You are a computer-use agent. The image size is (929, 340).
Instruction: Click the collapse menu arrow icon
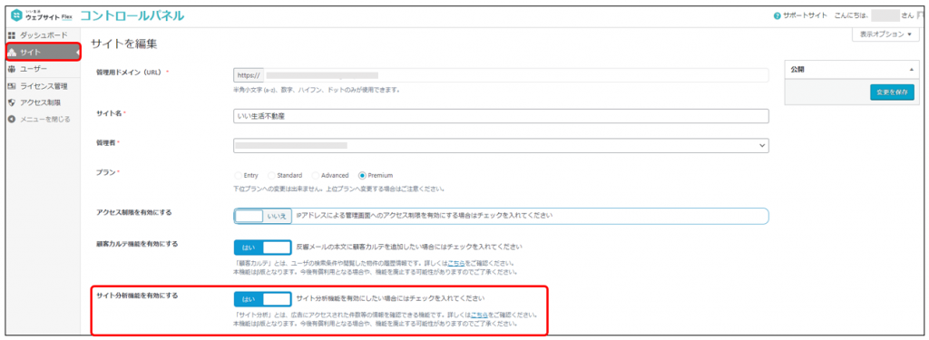(x=11, y=119)
